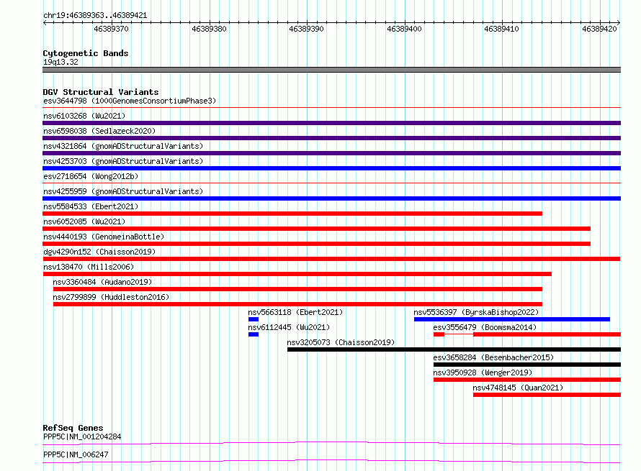The width and height of the screenshot is (641, 471).
Task: Click ruler position 46389410
Action: click(x=501, y=29)
